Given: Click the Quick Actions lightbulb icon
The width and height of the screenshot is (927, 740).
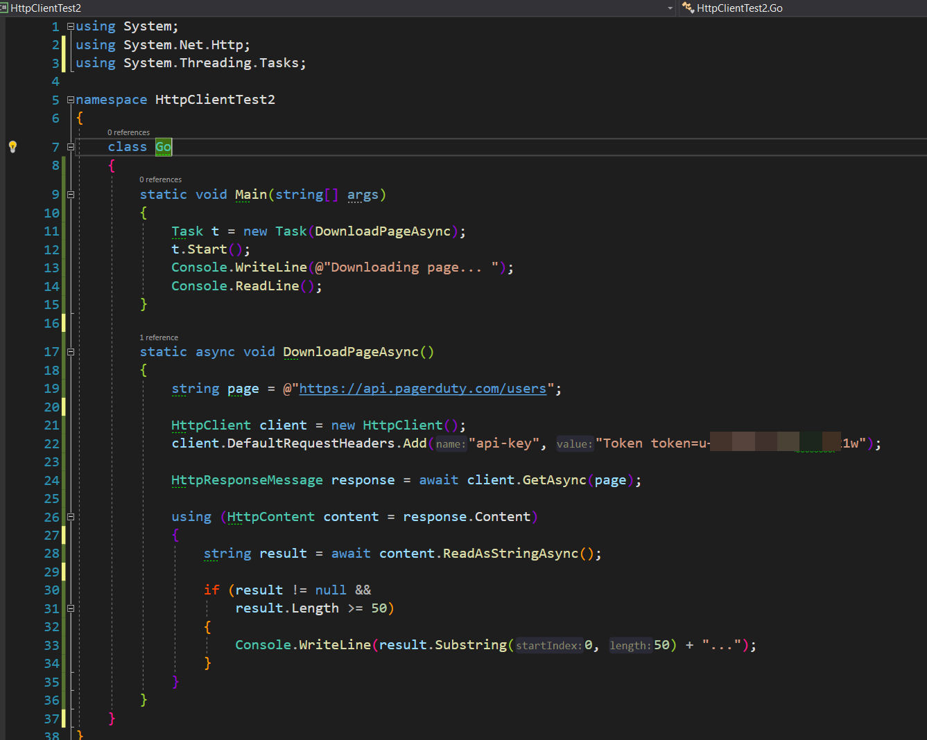Looking at the screenshot, I should tap(12, 146).
